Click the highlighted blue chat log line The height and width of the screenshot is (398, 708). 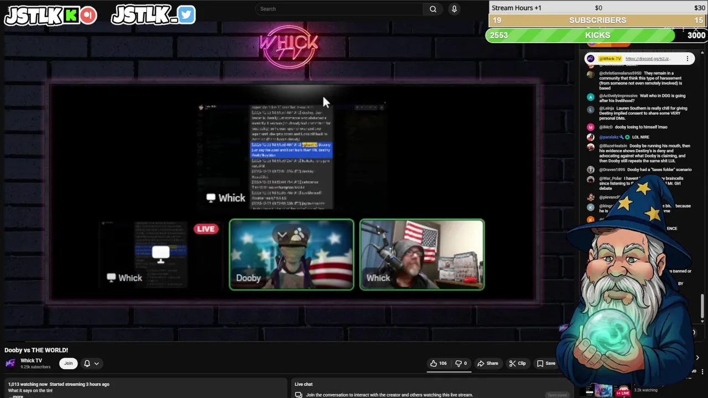click(x=291, y=150)
